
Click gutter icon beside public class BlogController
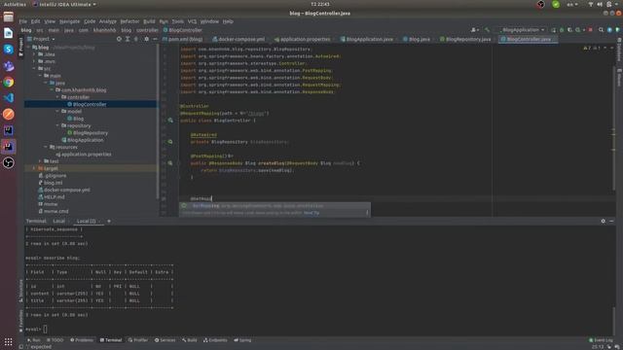pos(170,121)
